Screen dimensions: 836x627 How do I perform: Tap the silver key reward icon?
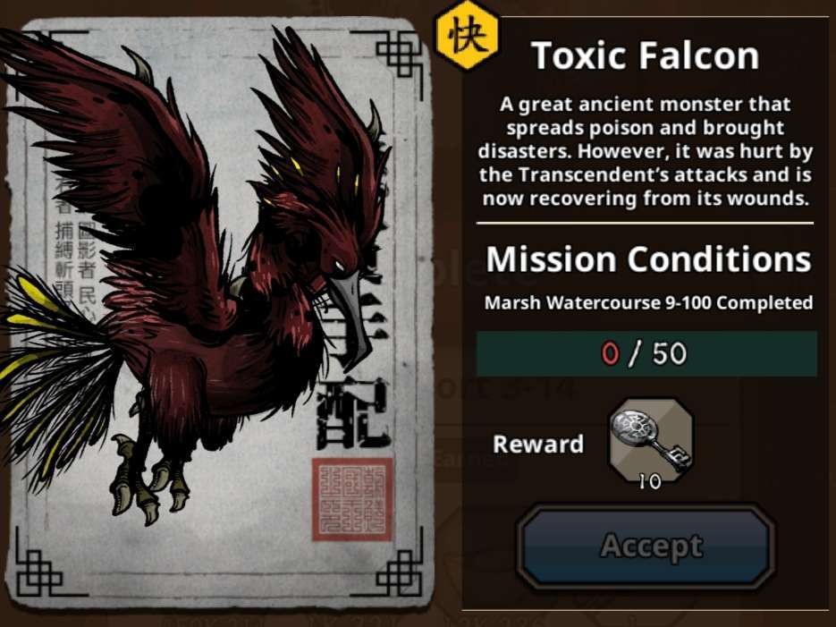(650, 442)
